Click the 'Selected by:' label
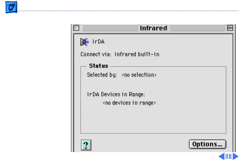The image size is (242, 161). pos(102,75)
